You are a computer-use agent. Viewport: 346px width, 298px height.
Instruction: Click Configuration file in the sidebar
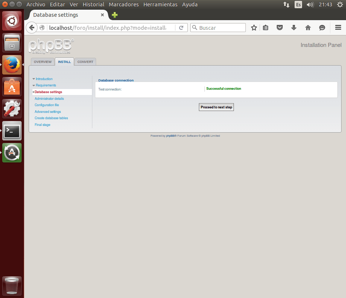click(x=47, y=105)
